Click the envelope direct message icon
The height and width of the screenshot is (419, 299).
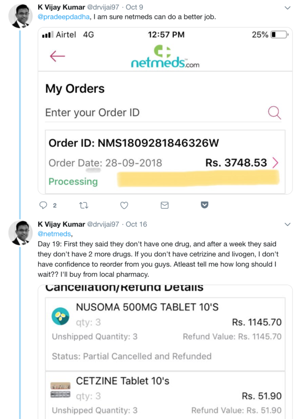click(x=164, y=205)
